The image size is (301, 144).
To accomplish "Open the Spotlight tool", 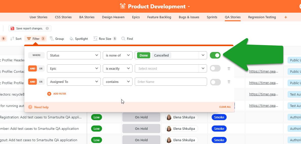I will (x=78, y=39).
